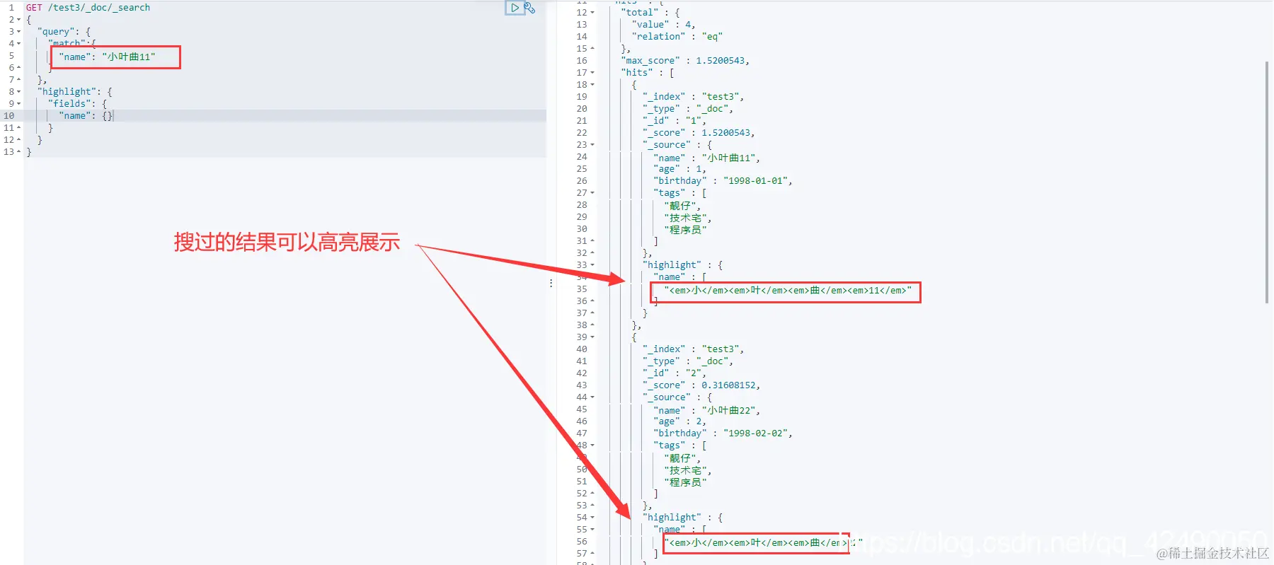The image size is (1274, 565).
Task: Click the "fields": { line in request
Action: coord(77,104)
